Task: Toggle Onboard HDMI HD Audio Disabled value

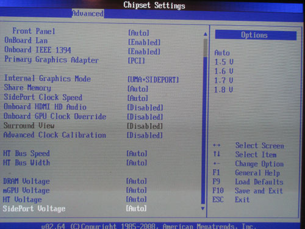Action: (145, 107)
